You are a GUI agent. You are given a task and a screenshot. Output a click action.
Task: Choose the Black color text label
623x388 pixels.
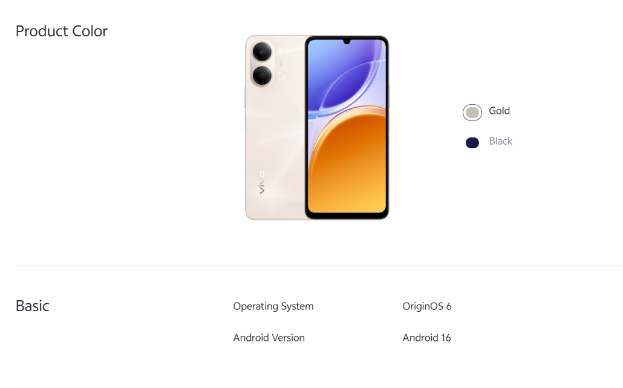500,141
